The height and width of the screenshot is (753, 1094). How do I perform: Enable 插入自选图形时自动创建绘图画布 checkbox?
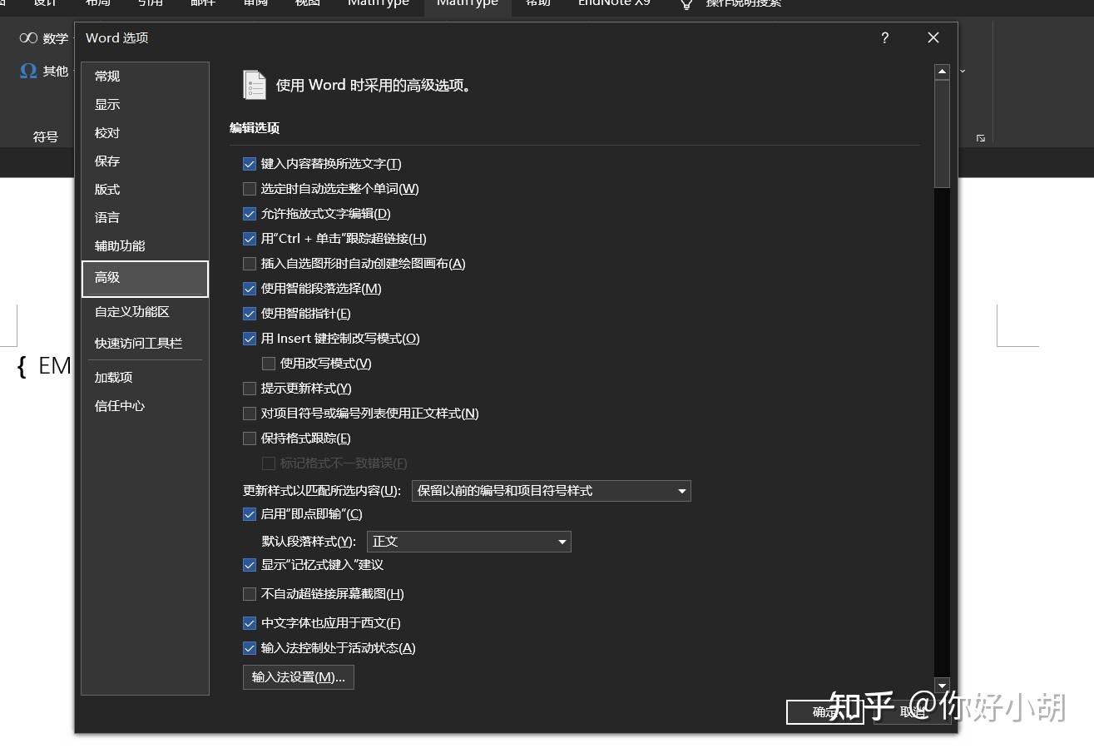tap(250, 264)
